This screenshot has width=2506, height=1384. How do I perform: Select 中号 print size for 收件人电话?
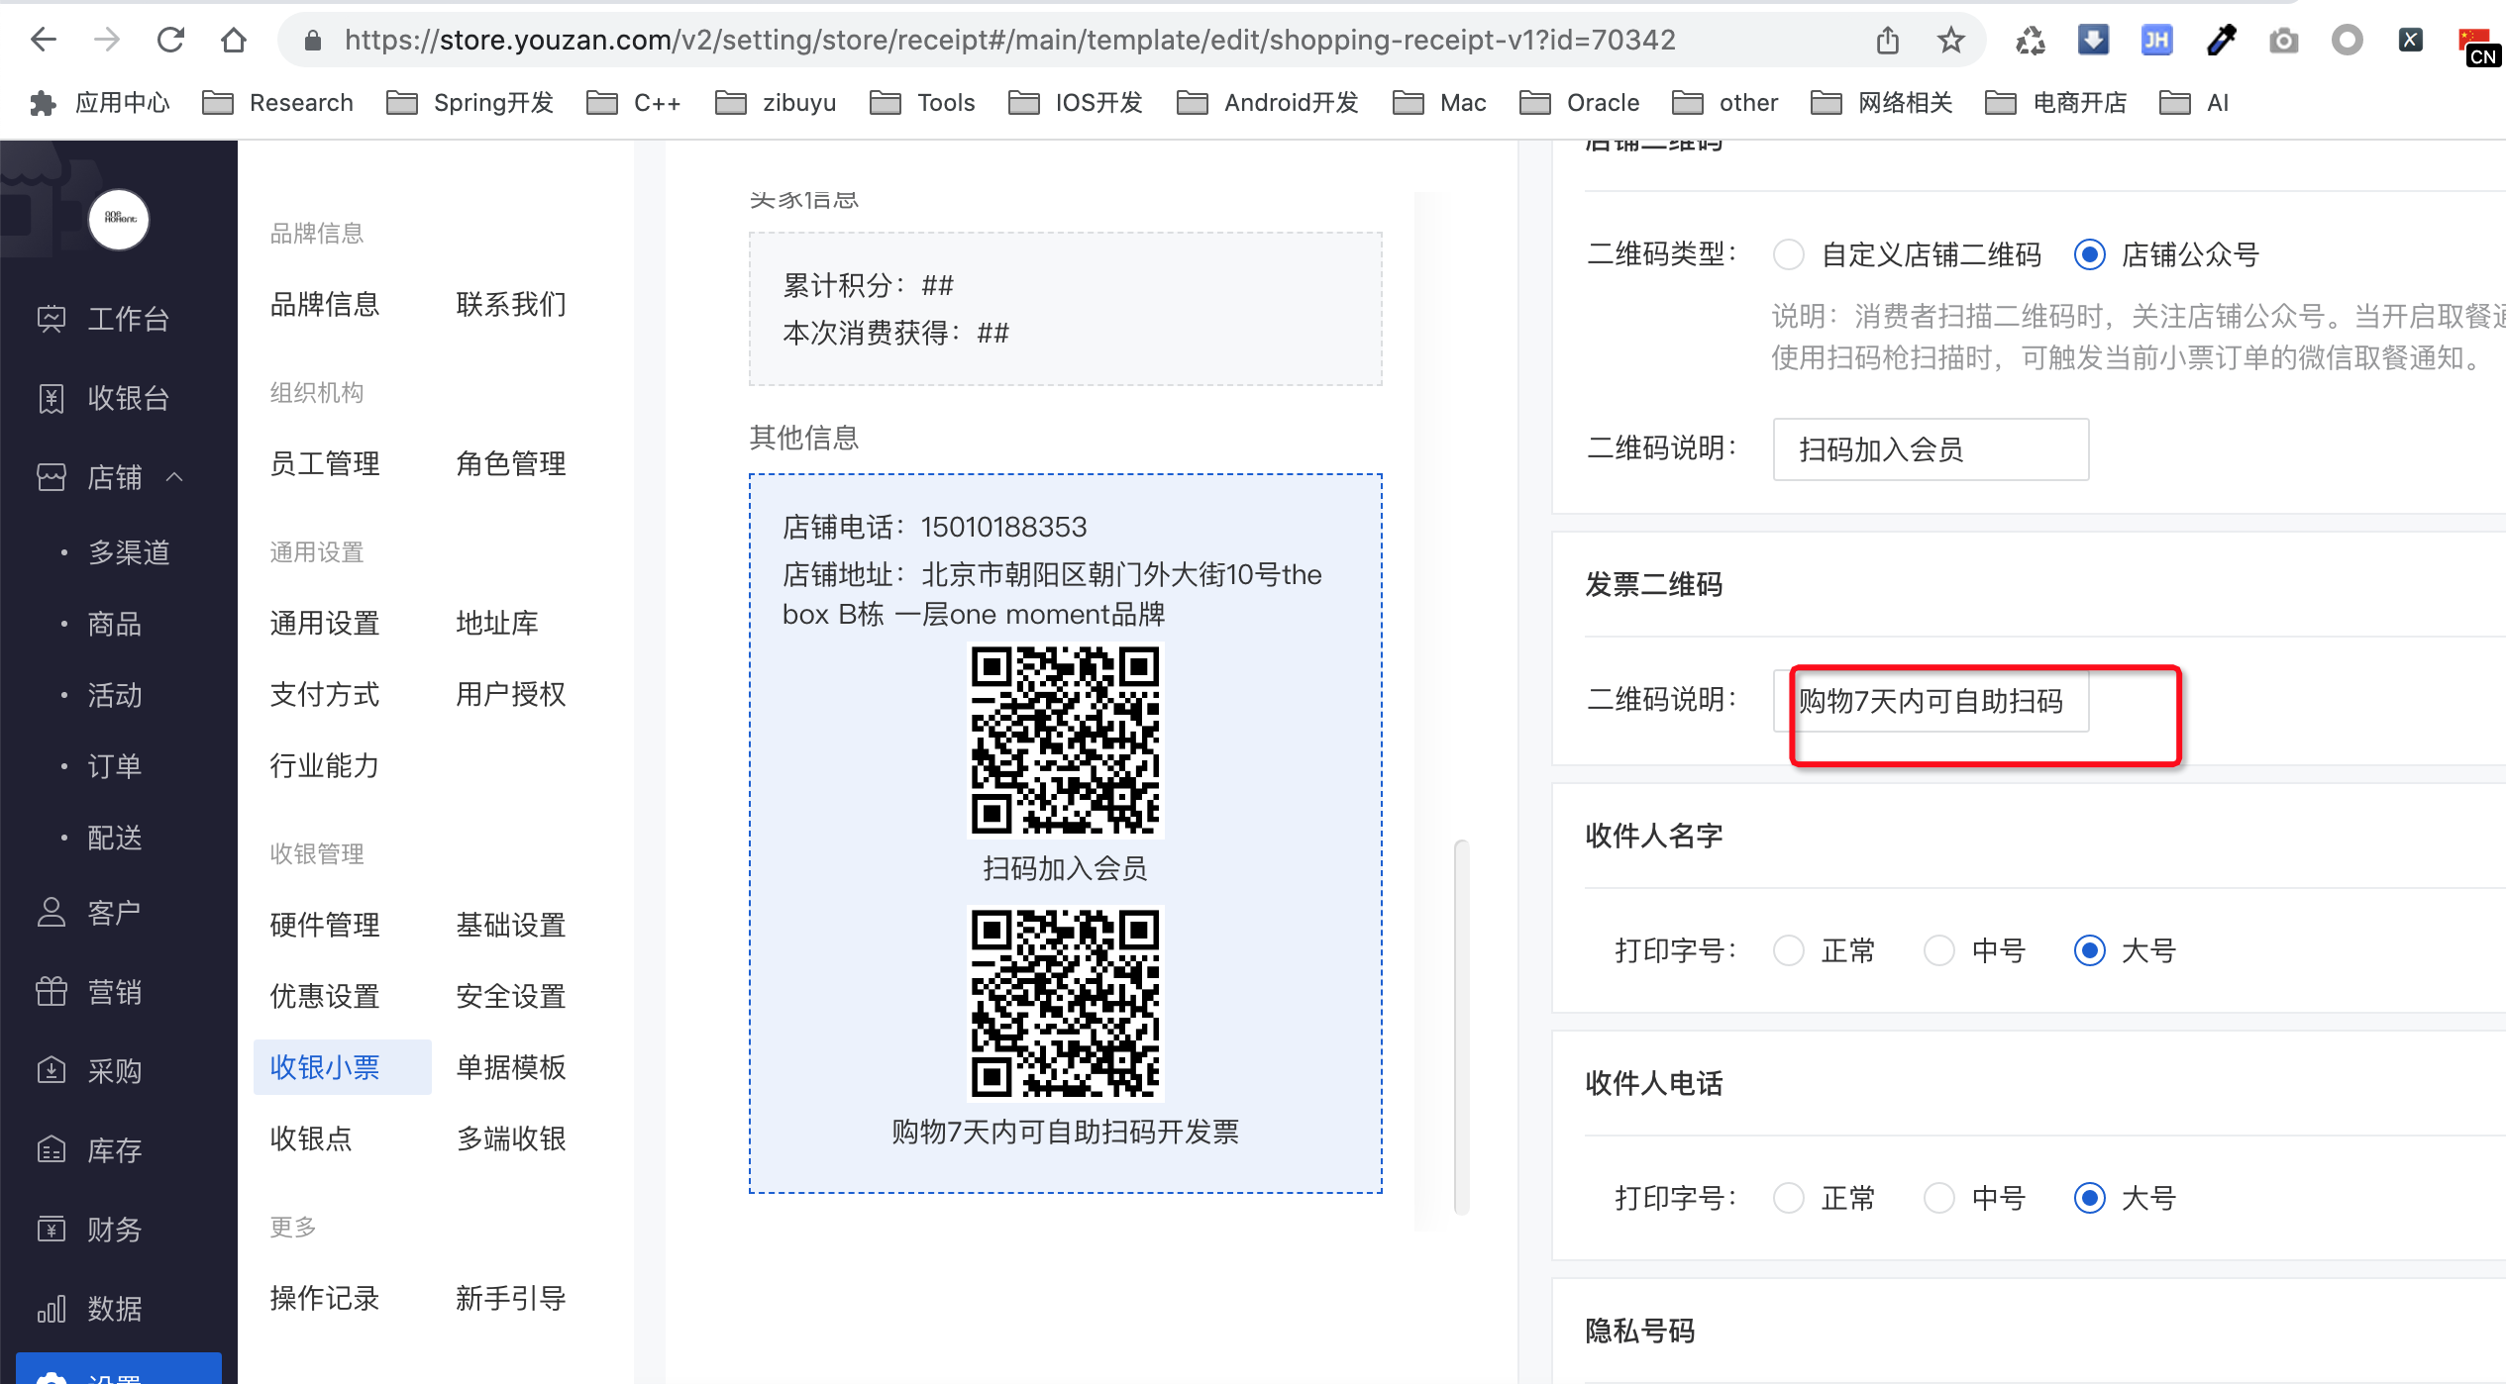1938,1198
